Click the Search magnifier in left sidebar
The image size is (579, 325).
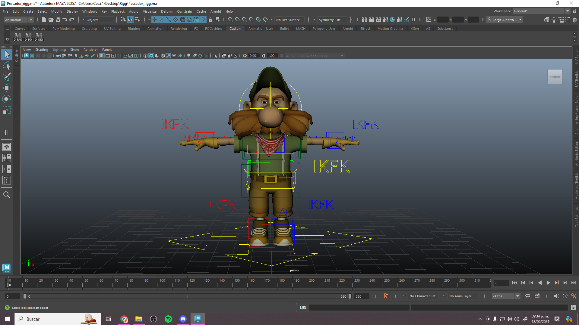pyautogui.click(x=7, y=195)
